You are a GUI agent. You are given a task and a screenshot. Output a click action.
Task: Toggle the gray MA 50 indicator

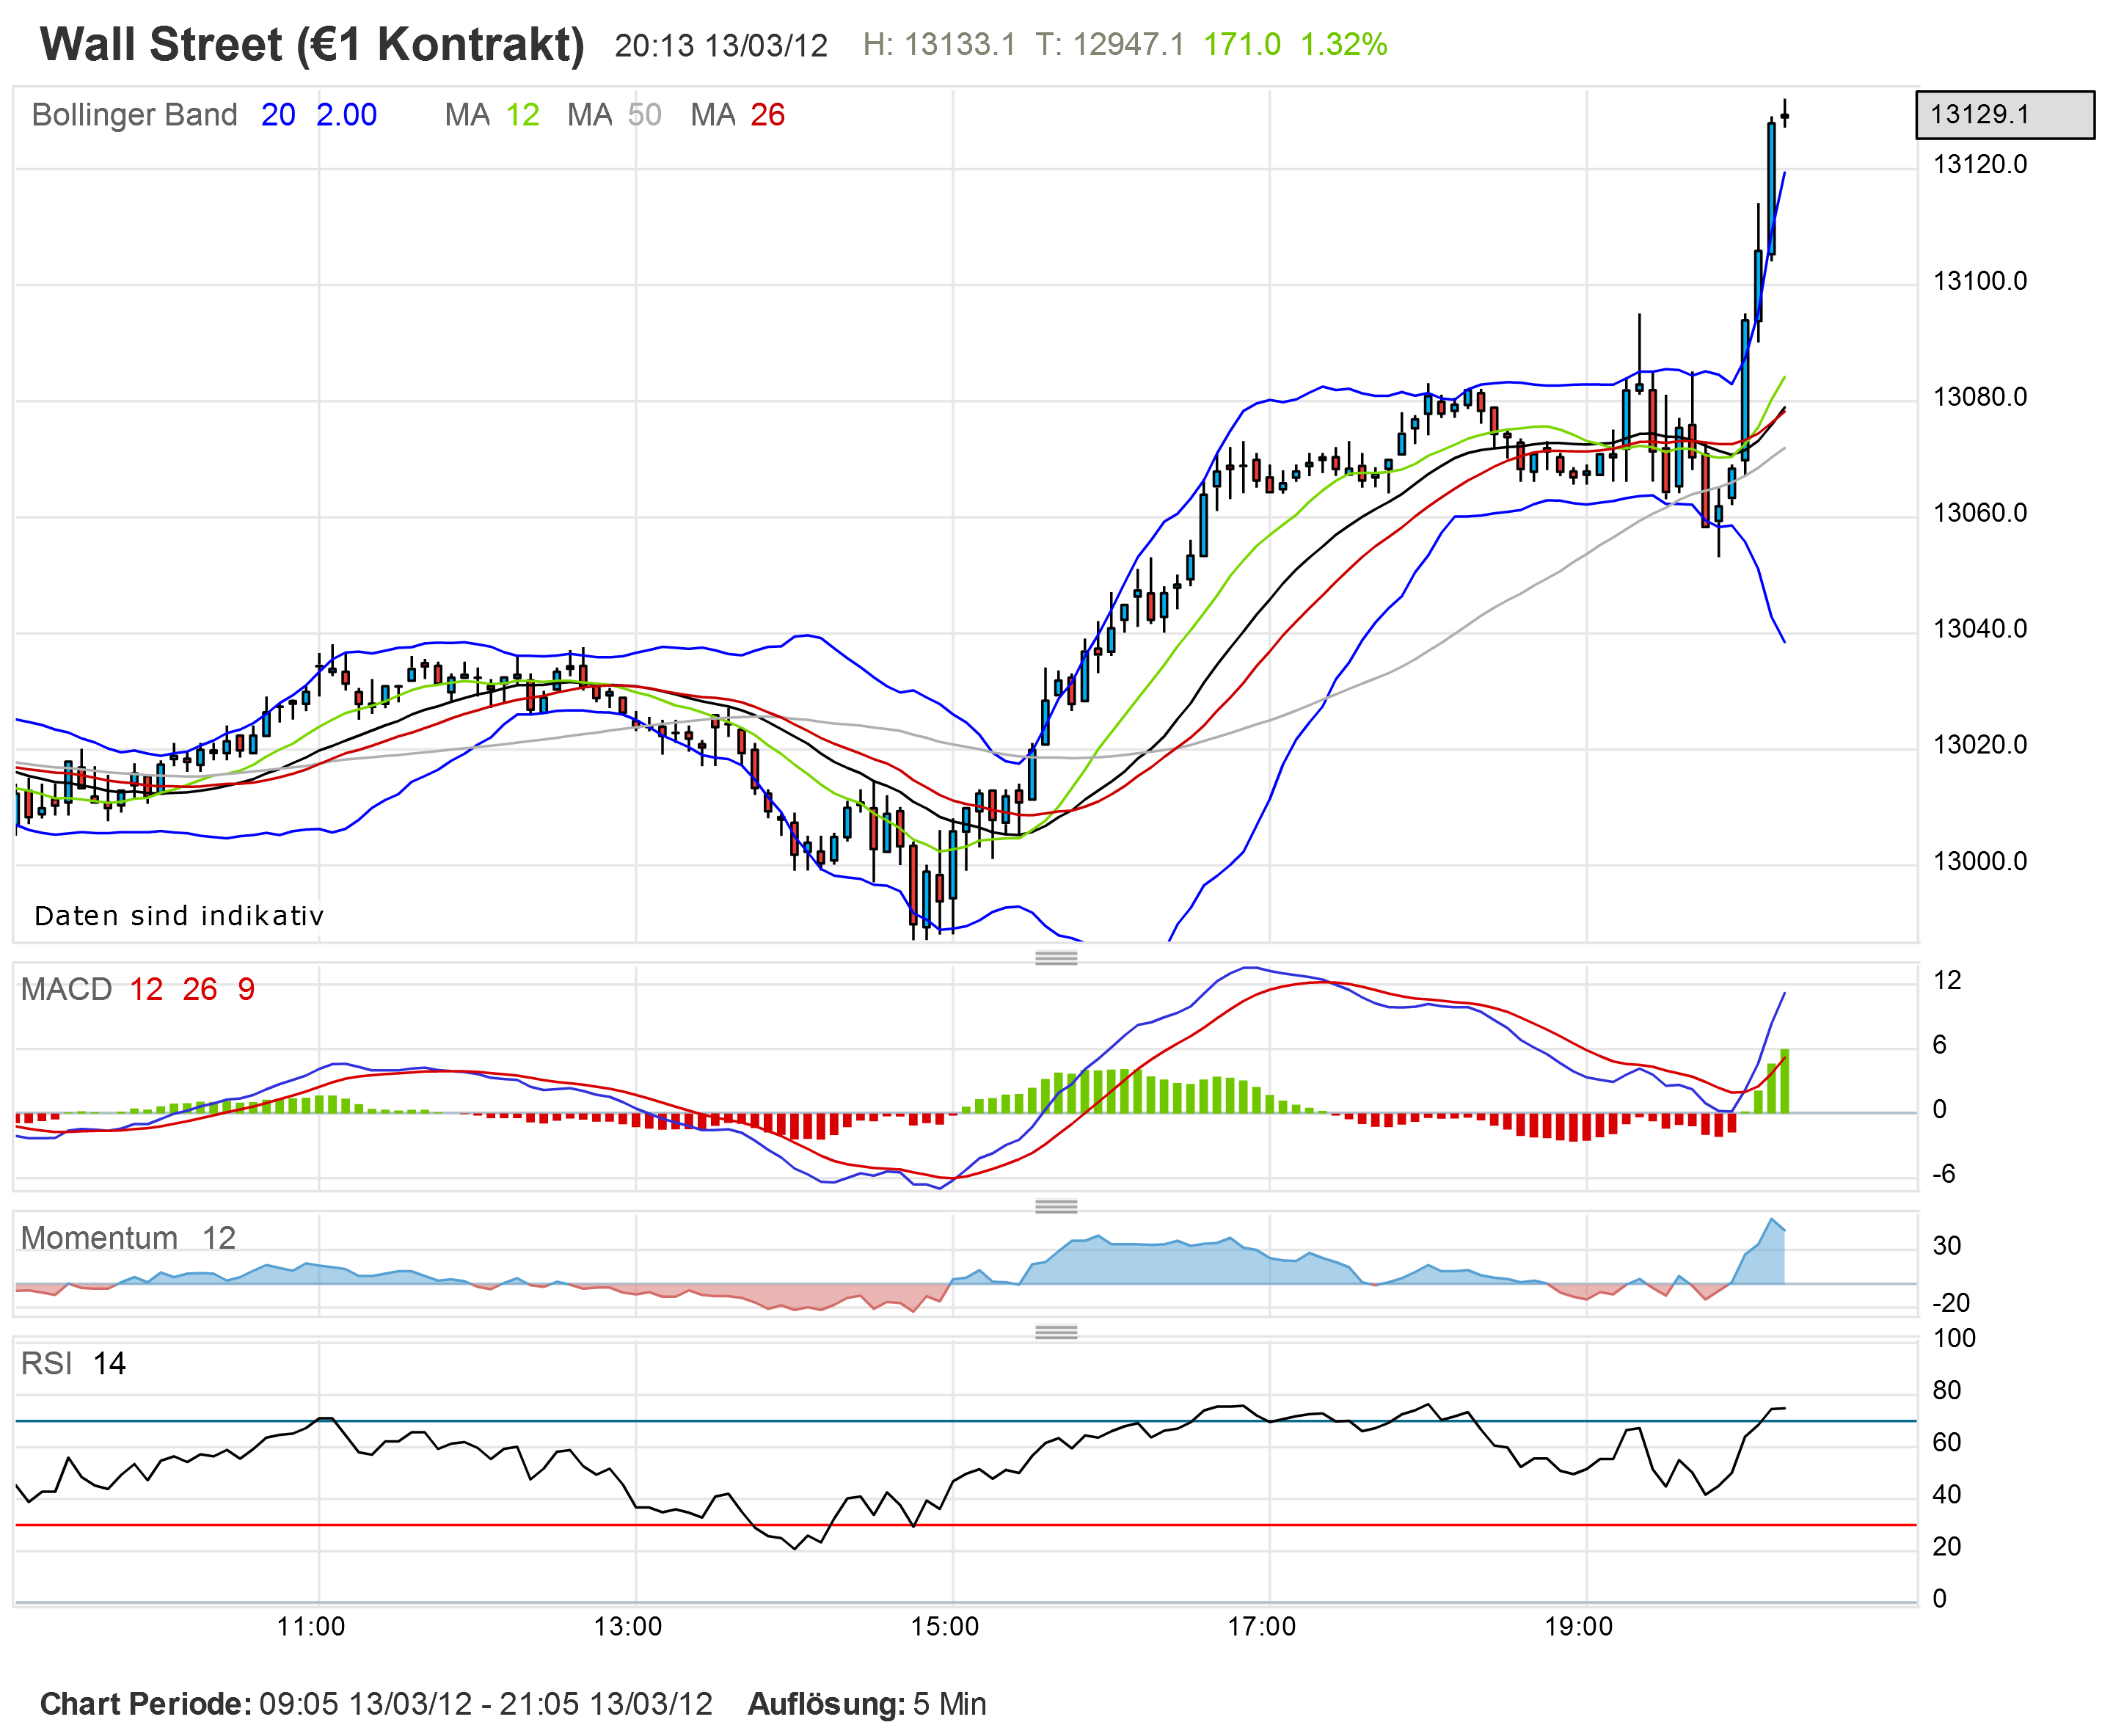click(x=644, y=115)
